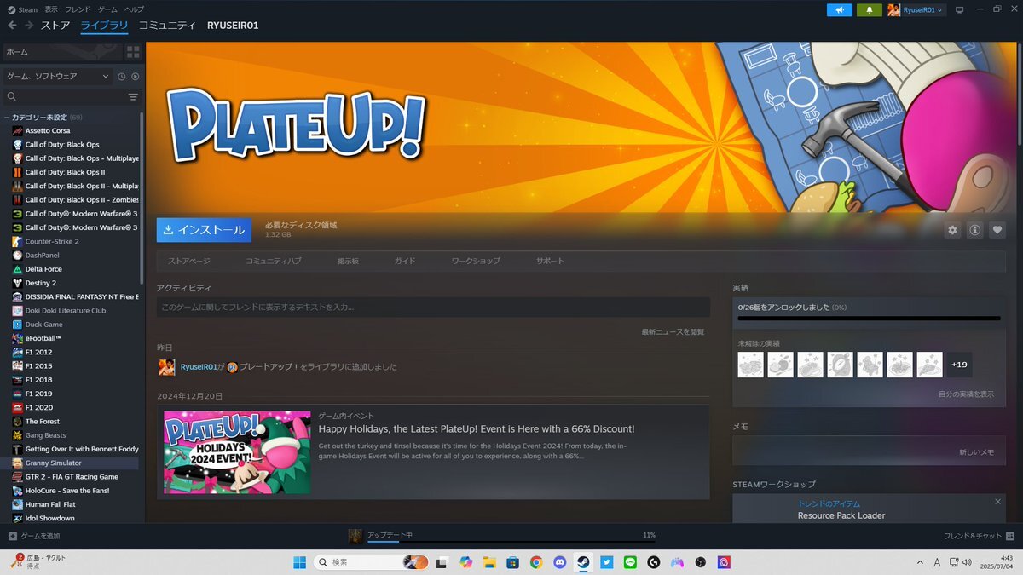Go to the コミュニティ tab
The height and width of the screenshot is (575, 1023).
click(x=167, y=26)
